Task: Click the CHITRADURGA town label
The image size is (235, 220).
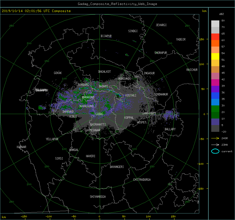Action: pyautogui.click(x=142, y=180)
